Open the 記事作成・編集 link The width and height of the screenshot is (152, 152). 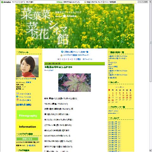[x=24, y=105]
